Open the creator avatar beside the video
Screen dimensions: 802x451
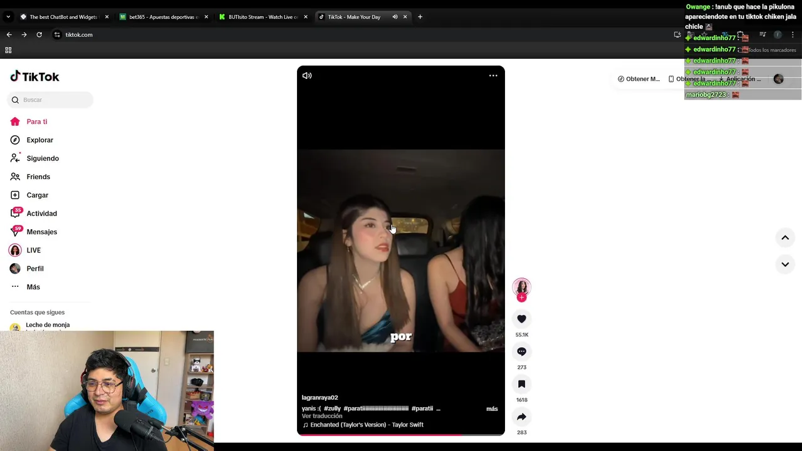[x=521, y=287]
